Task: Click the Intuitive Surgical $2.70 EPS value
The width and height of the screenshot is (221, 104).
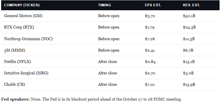Action: point(150,73)
